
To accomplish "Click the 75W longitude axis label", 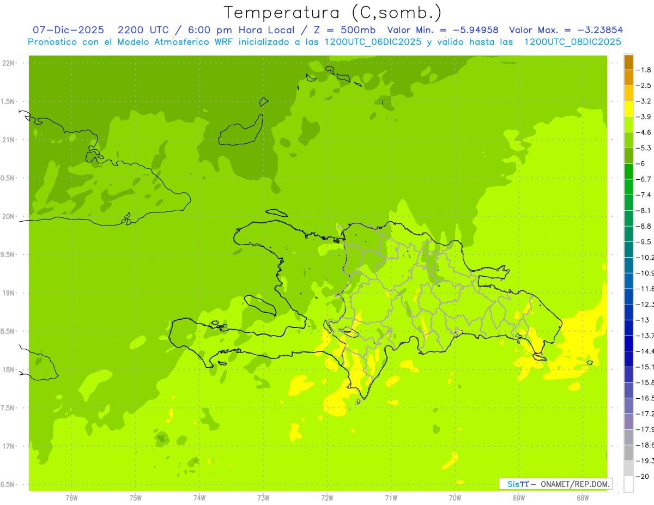I will [135, 498].
